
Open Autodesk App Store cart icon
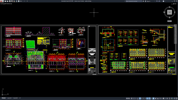(x=157, y=1)
